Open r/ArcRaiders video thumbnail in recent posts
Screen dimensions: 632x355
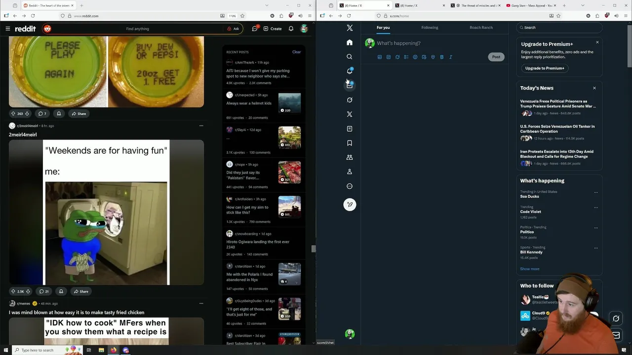coord(289,207)
